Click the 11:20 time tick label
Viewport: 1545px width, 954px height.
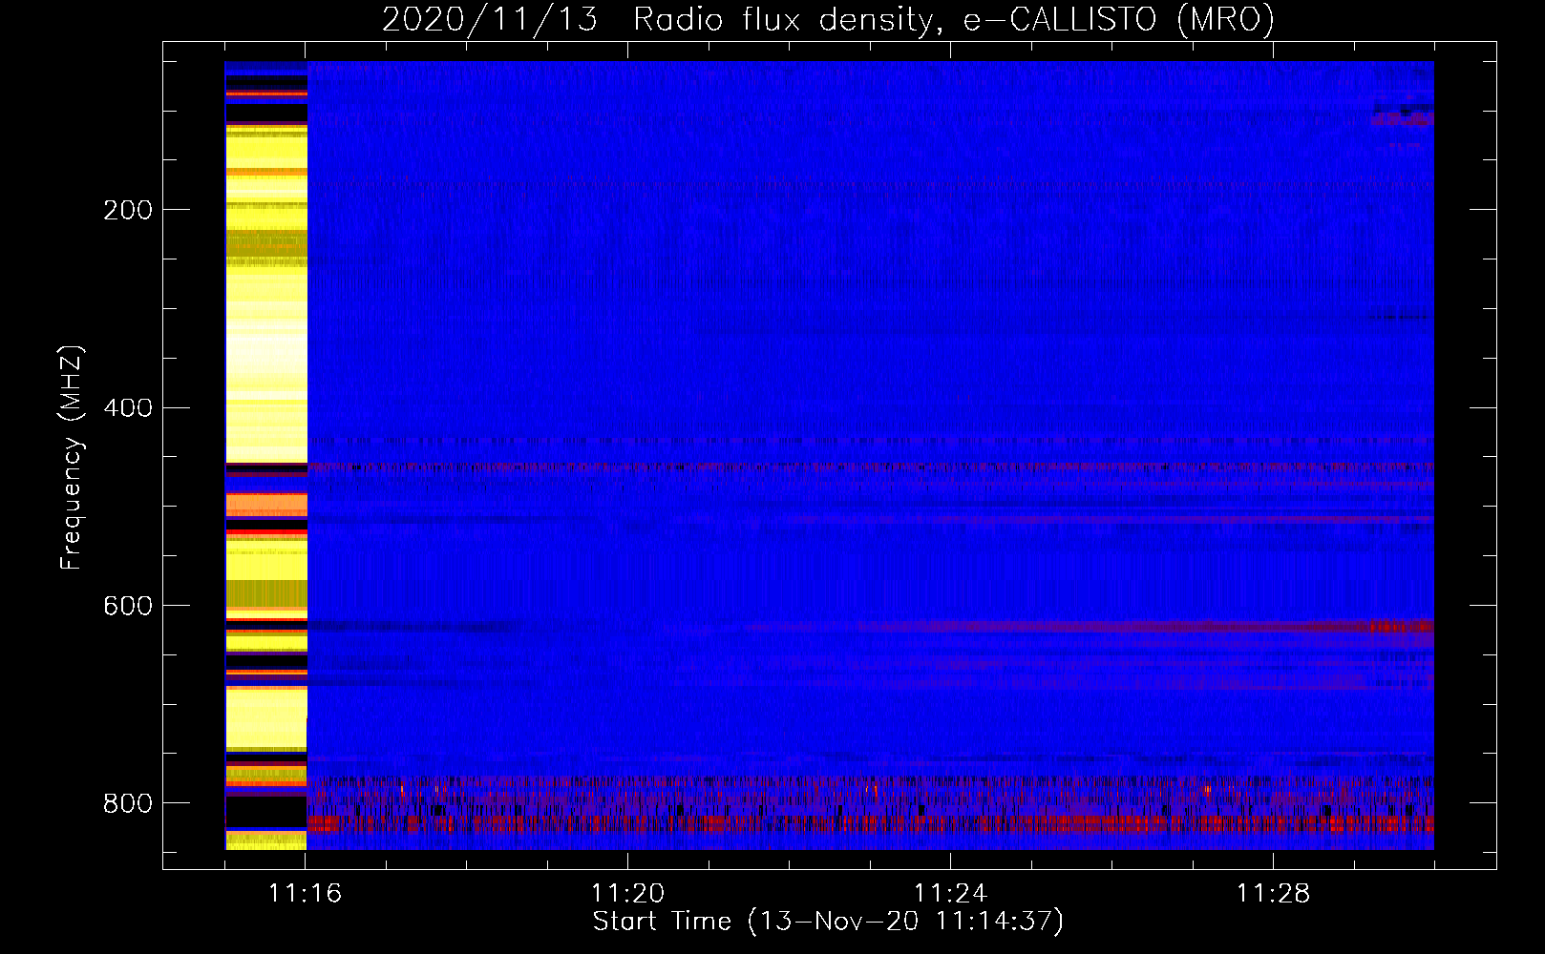[x=627, y=894]
